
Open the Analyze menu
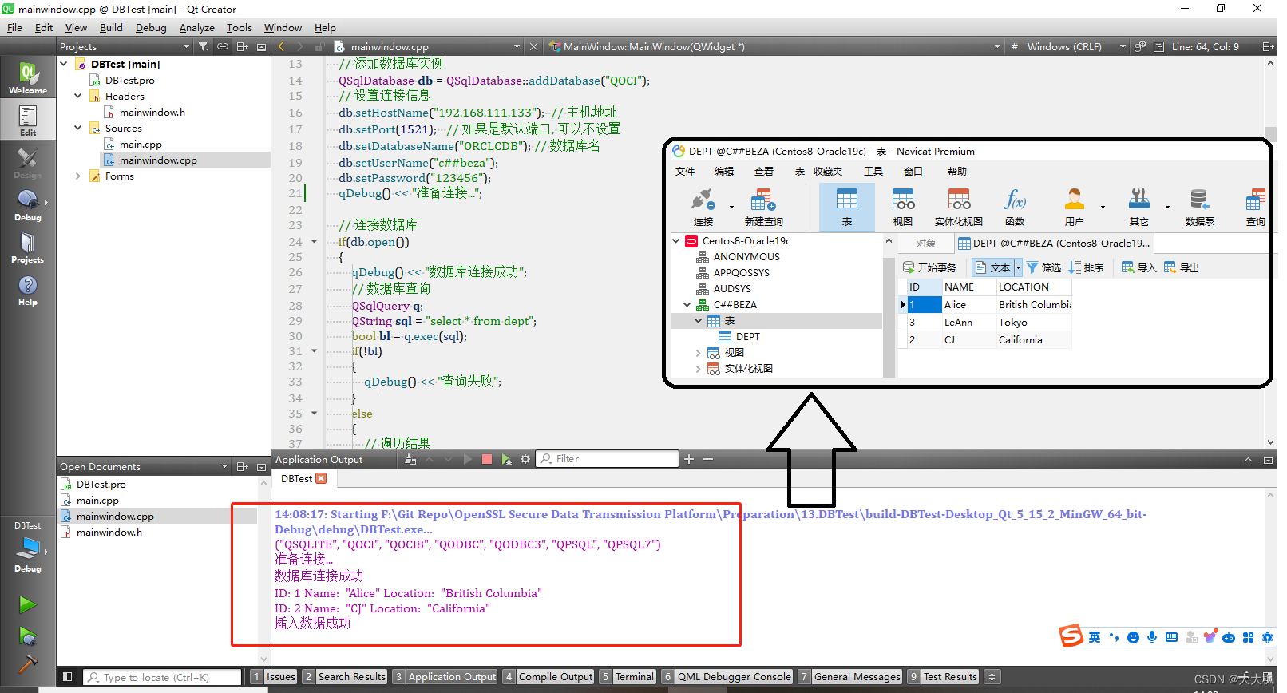(196, 27)
